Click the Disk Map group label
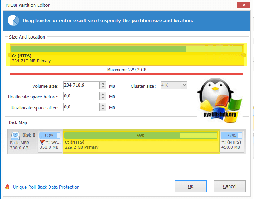254x199 pixels. point(18,123)
